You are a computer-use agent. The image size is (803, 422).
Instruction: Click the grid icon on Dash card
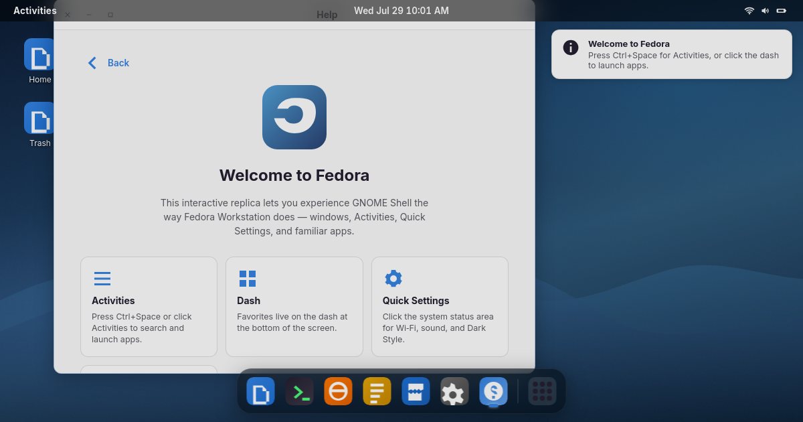click(248, 279)
